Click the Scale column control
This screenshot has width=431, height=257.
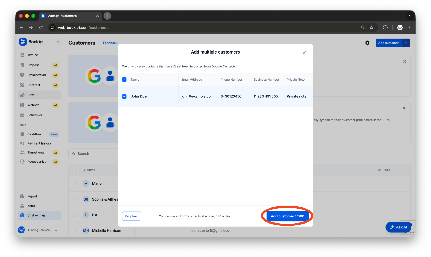click(x=384, y=170)
